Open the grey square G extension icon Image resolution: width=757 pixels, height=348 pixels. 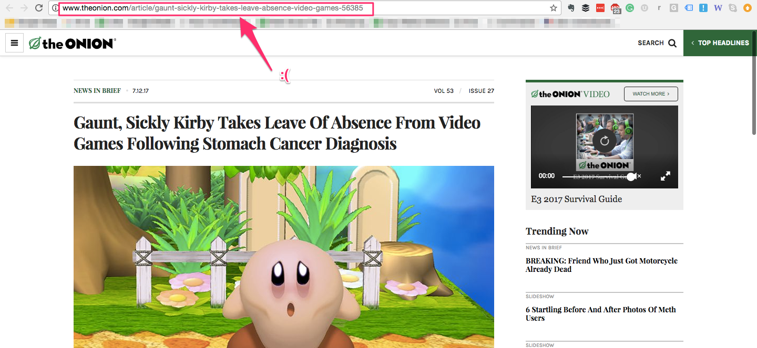pos(674,8)
